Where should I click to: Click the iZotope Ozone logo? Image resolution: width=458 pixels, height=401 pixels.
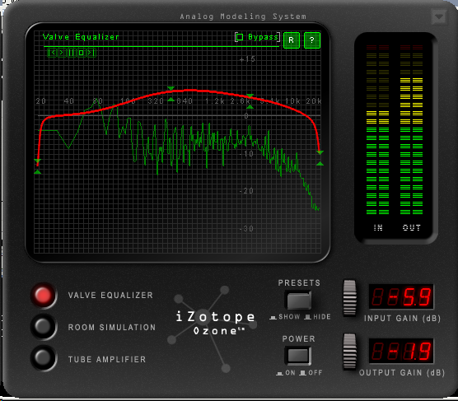pos(216,324)
